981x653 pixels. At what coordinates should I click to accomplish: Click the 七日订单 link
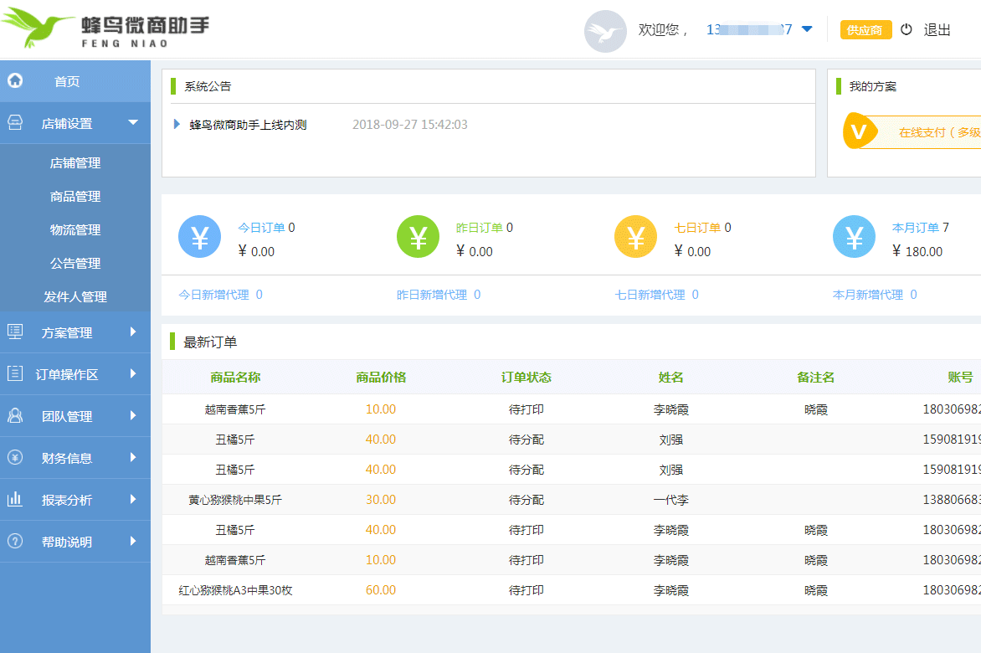pos(697,228)
